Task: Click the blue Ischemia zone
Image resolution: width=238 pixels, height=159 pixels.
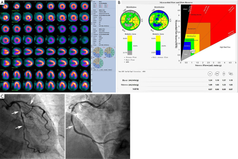Action: click(x=187, y=46)
